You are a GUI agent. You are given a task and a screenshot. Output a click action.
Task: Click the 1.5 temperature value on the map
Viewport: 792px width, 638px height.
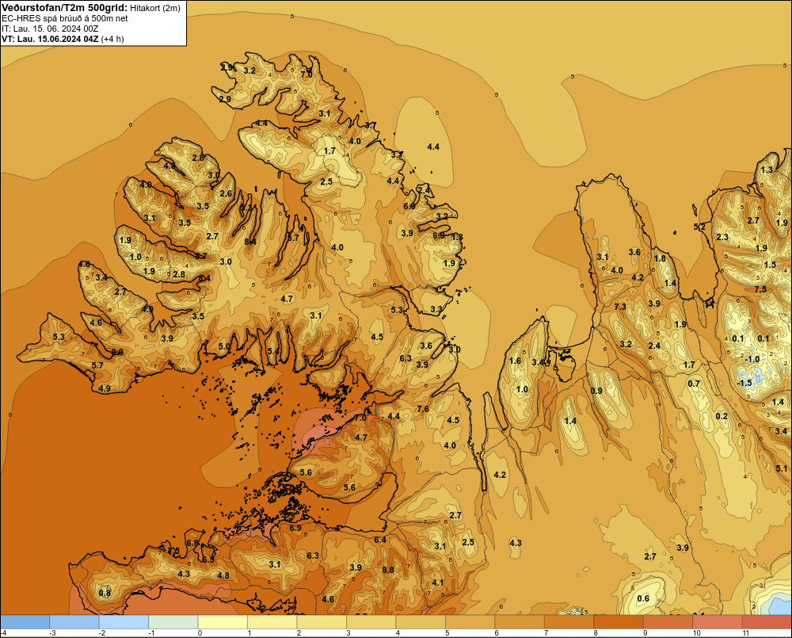[770, 265]
